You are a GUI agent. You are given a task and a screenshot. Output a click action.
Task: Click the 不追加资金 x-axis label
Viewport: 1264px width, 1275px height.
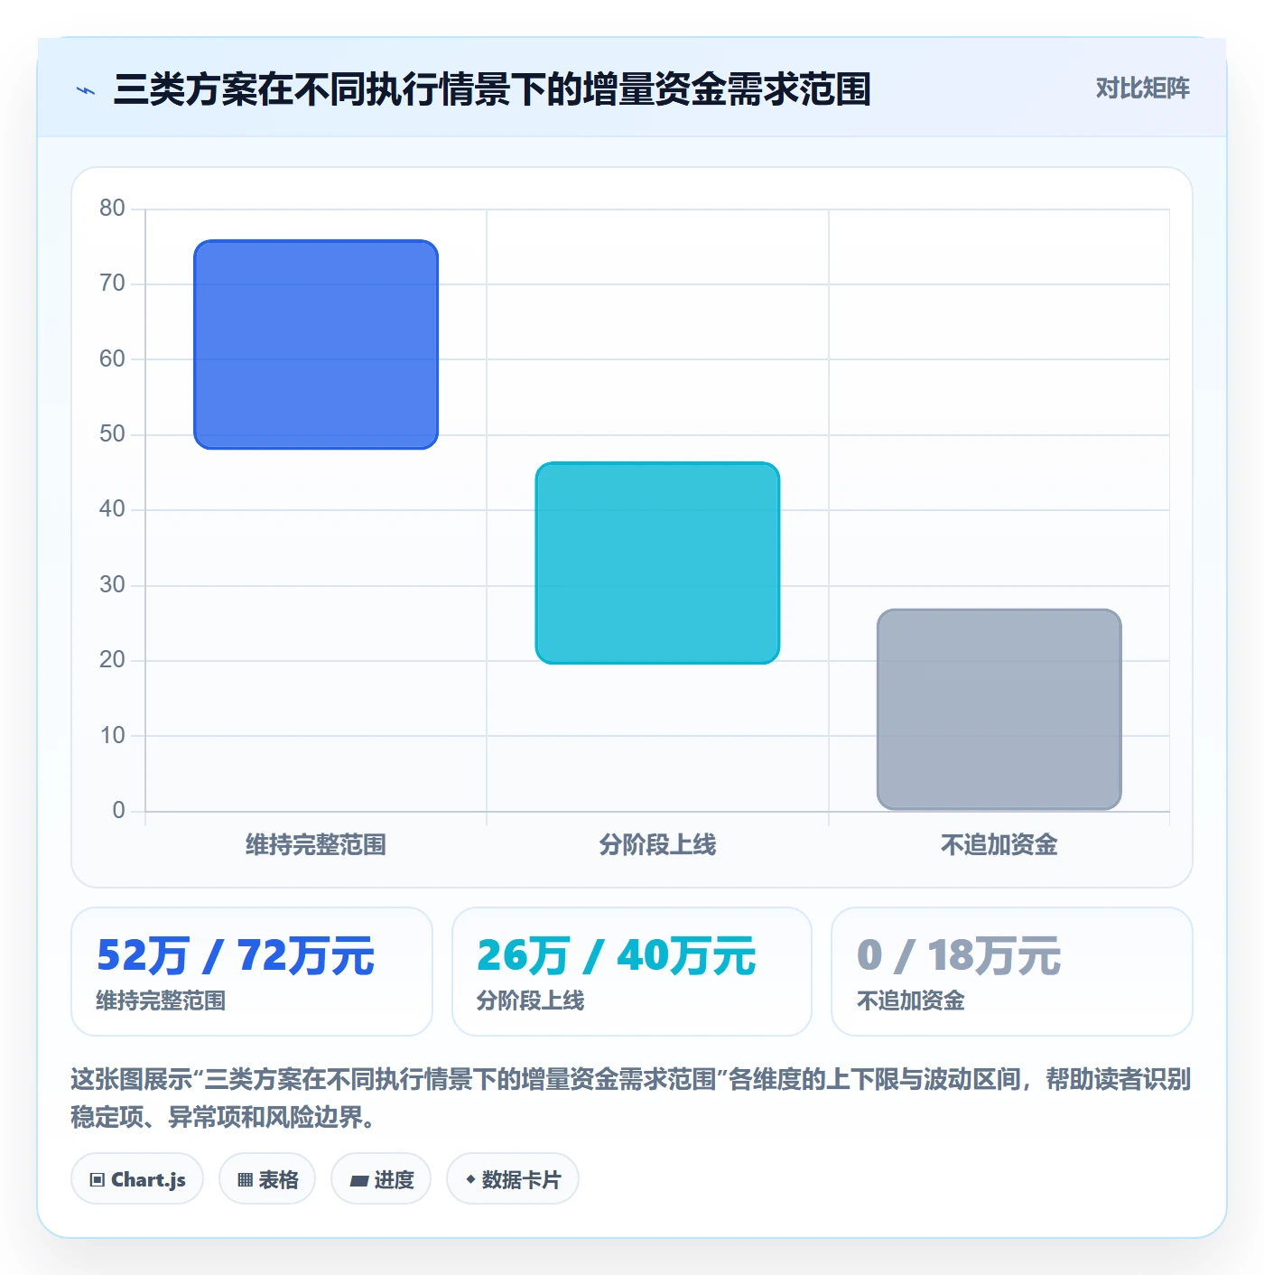(x=999, y=845)
